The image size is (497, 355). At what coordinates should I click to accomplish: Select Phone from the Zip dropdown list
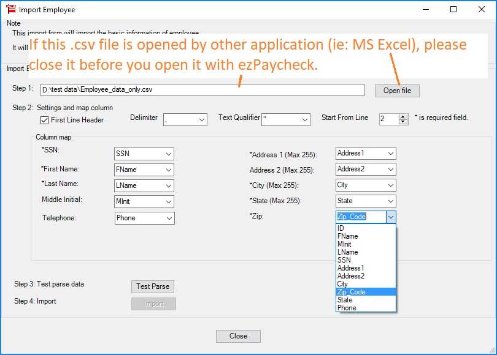click(x=347, y=308)
